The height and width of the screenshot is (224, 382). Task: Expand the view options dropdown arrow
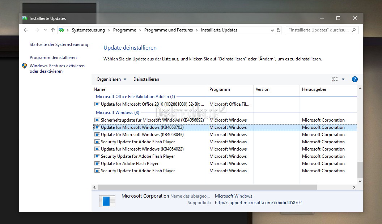coord(343,79)
